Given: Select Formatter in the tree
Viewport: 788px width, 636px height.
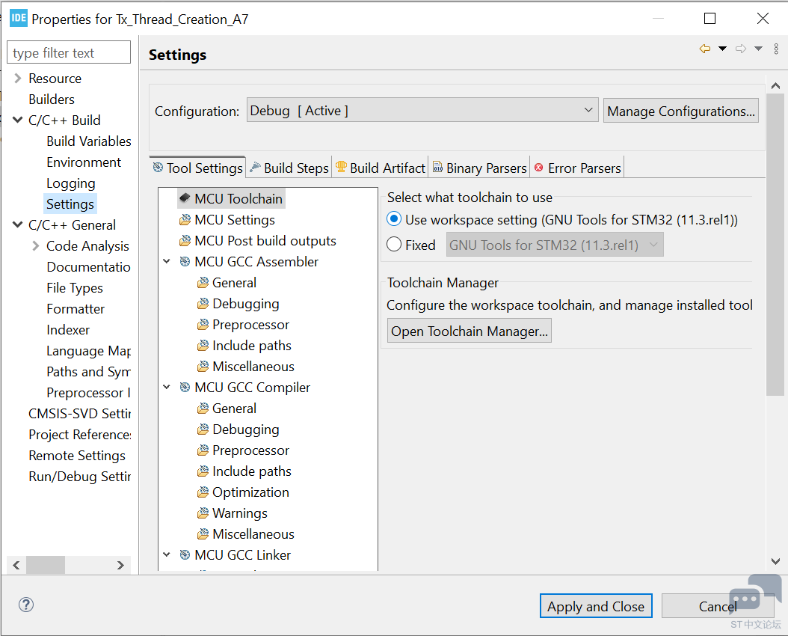Looking at the screenshot, I should (x=76, y=309).
